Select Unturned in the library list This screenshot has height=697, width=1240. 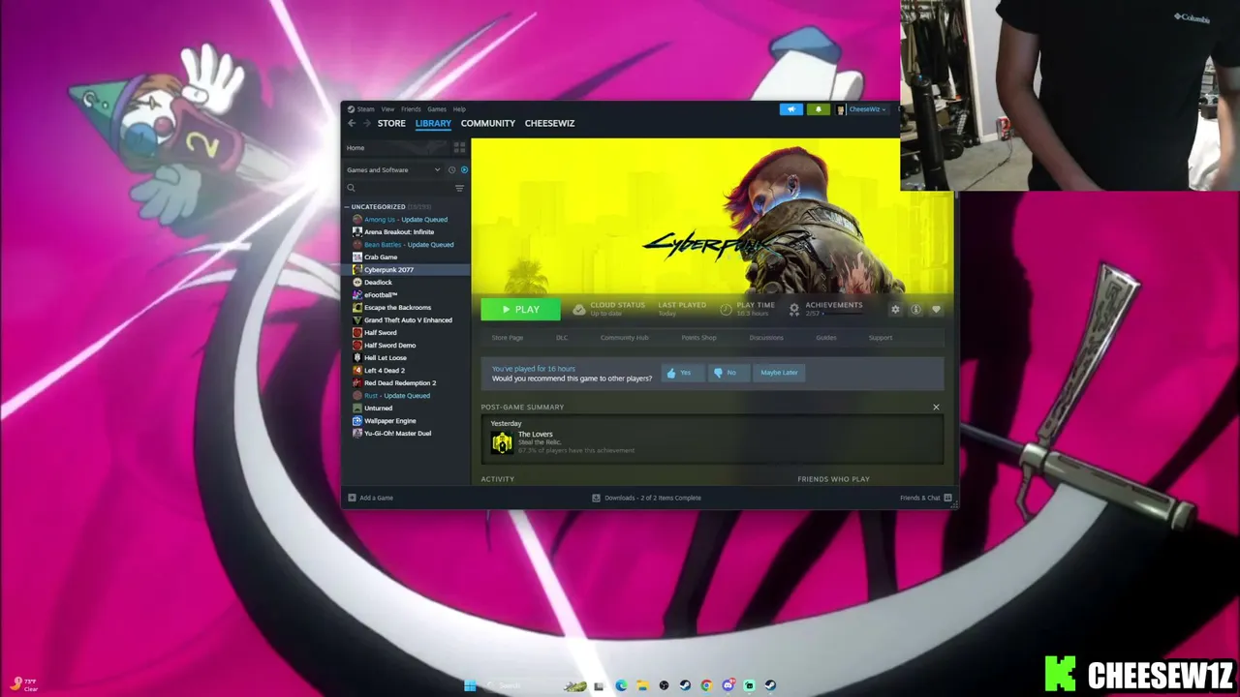coord(407,409)
